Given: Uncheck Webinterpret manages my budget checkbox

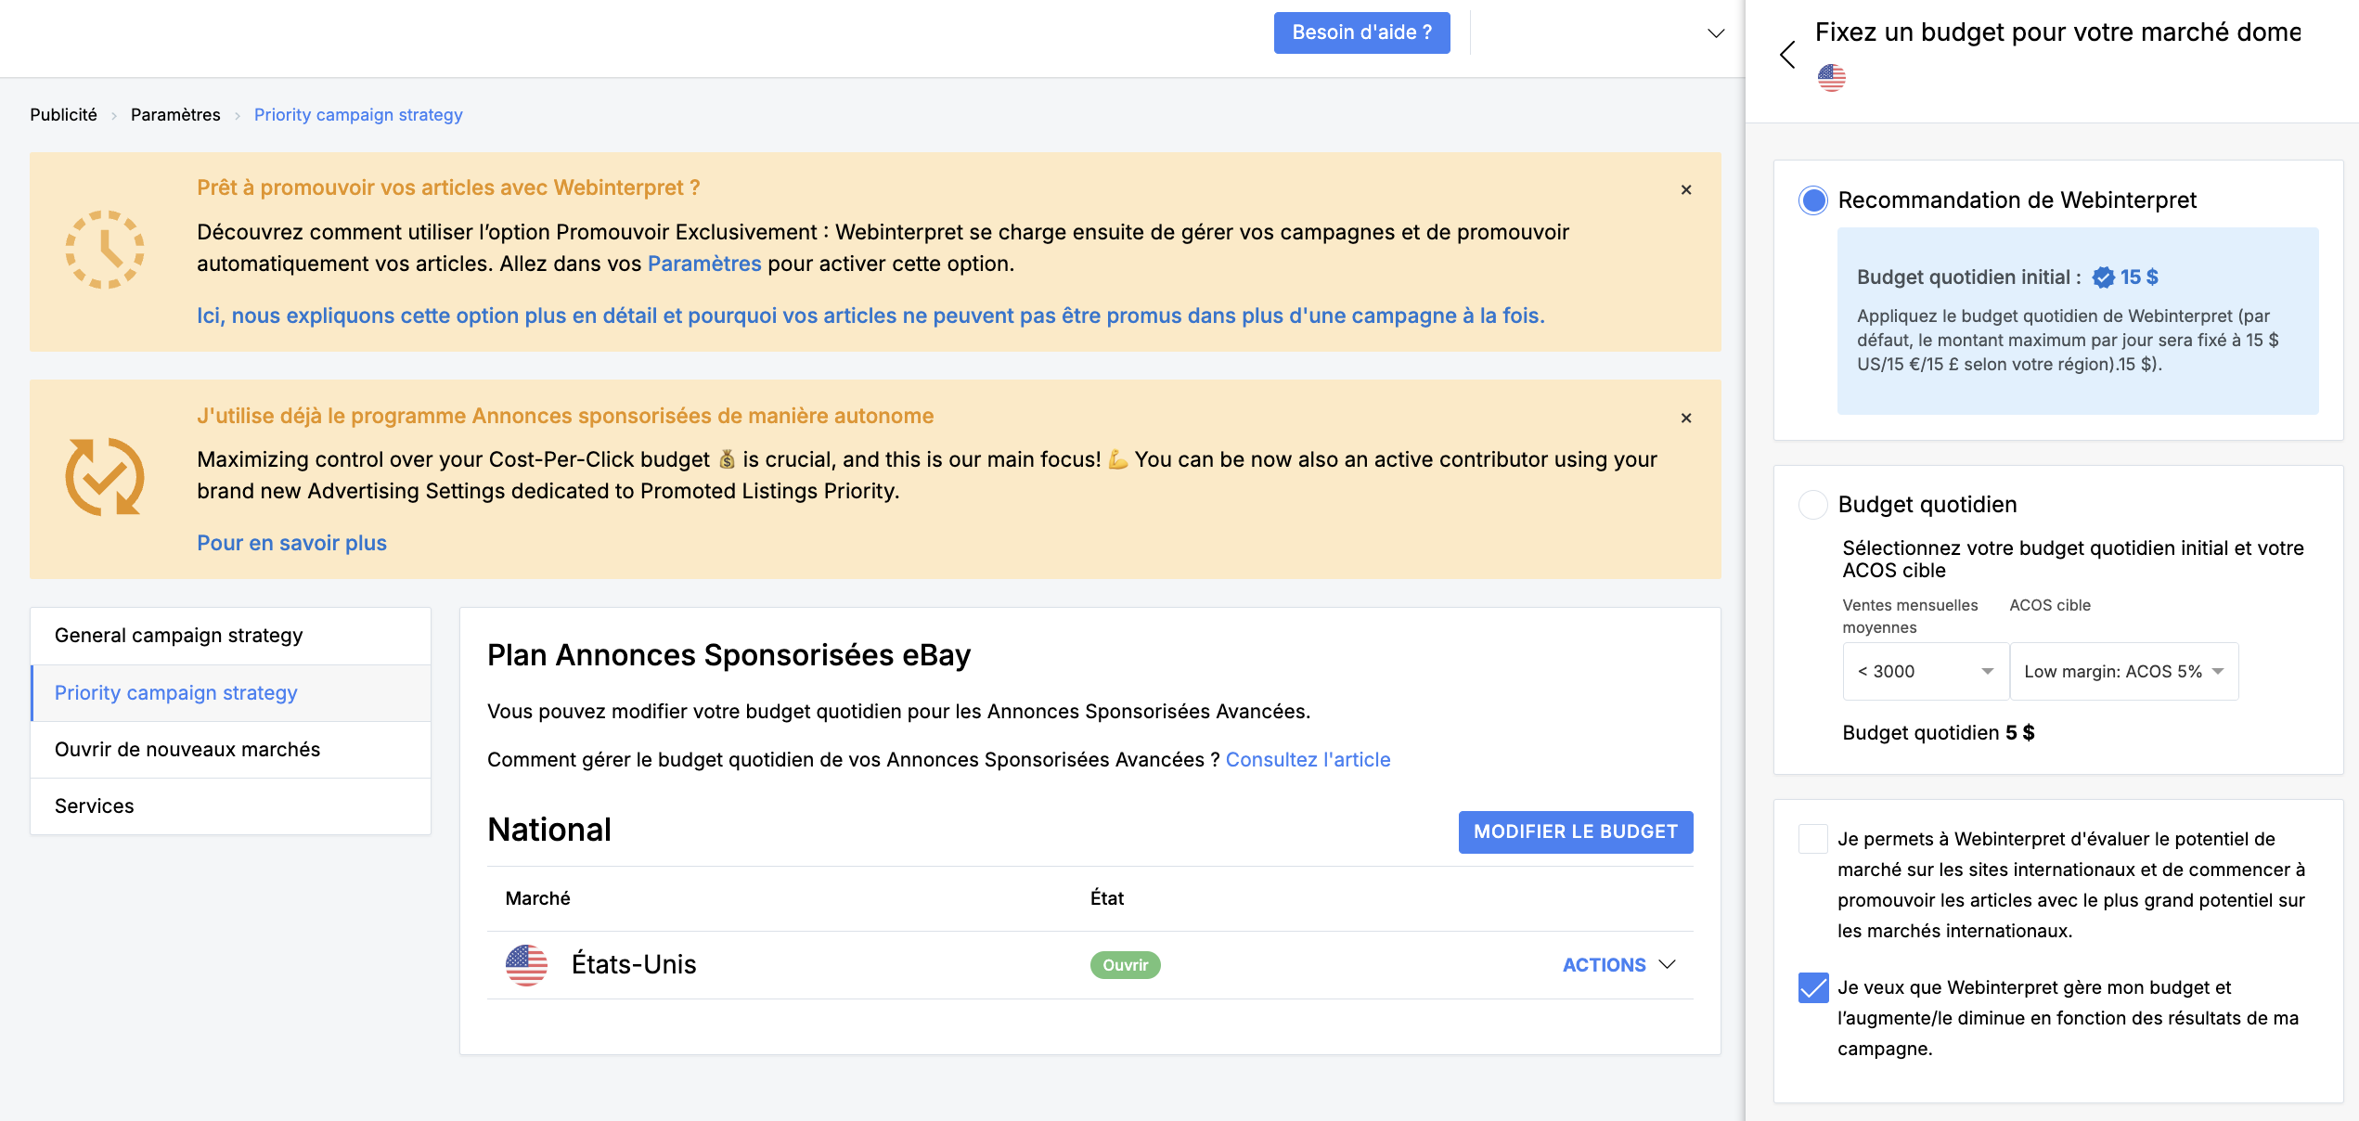Looking at the screenshot, I should (x=1812, y=987).
